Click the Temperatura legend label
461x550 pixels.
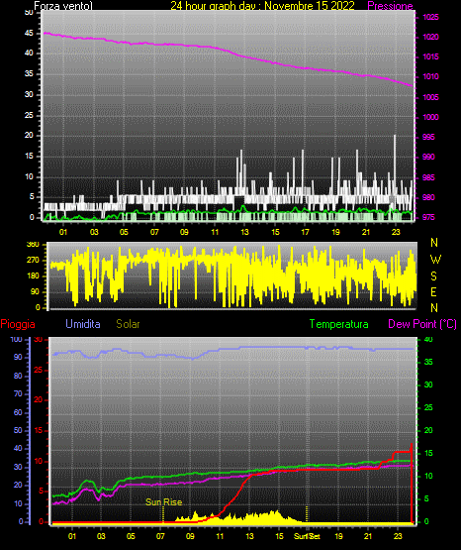(x=339, y=324)
